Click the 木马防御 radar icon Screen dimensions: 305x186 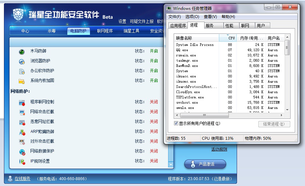22,52
